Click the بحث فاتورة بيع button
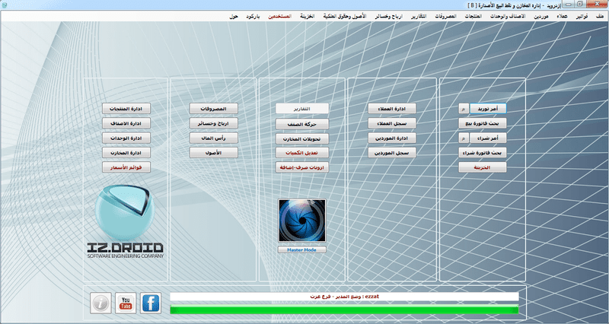Image resolution: width=609 pixels, height=324 pixels. 483,123
